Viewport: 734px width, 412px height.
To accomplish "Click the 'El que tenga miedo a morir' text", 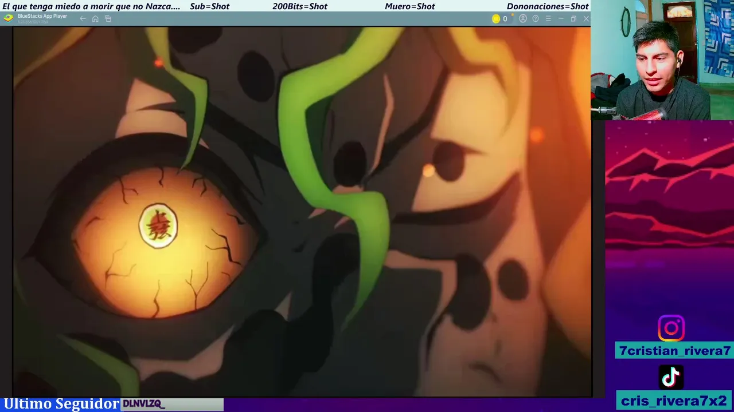I will [x=91, y=6].
